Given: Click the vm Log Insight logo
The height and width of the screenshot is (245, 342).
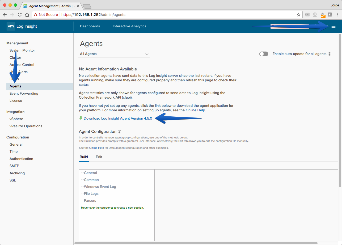Looking at the screenshot, I should point(22,26).
